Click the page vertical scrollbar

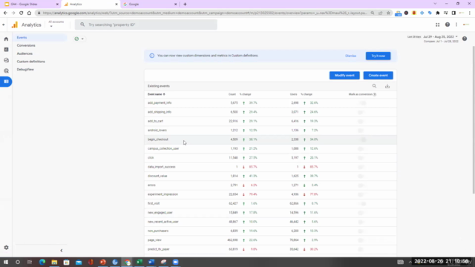[x=474, y=119]
